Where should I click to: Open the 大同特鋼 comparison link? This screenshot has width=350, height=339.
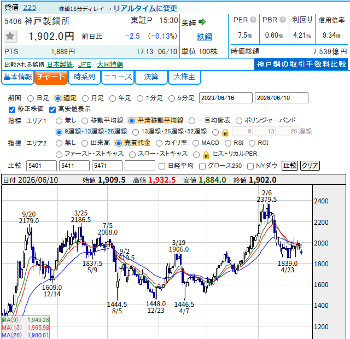coord(110,65)
